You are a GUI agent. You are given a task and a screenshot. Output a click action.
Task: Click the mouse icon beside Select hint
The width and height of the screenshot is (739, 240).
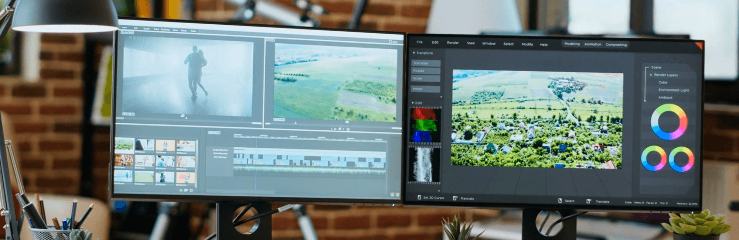560,200
